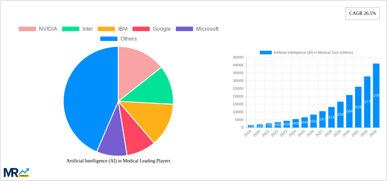The image size is (387, 181).
Task: Click the Google red legend swatch
Action: [141, 29]
